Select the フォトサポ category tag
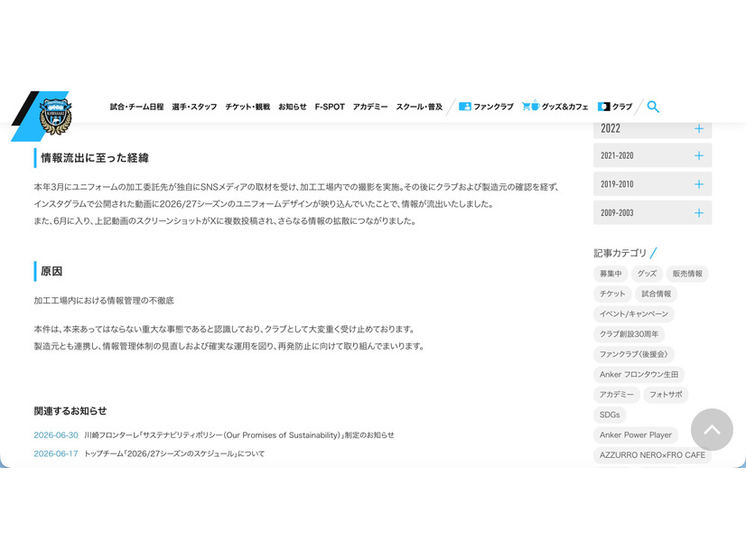 click(x=666, y=395)
